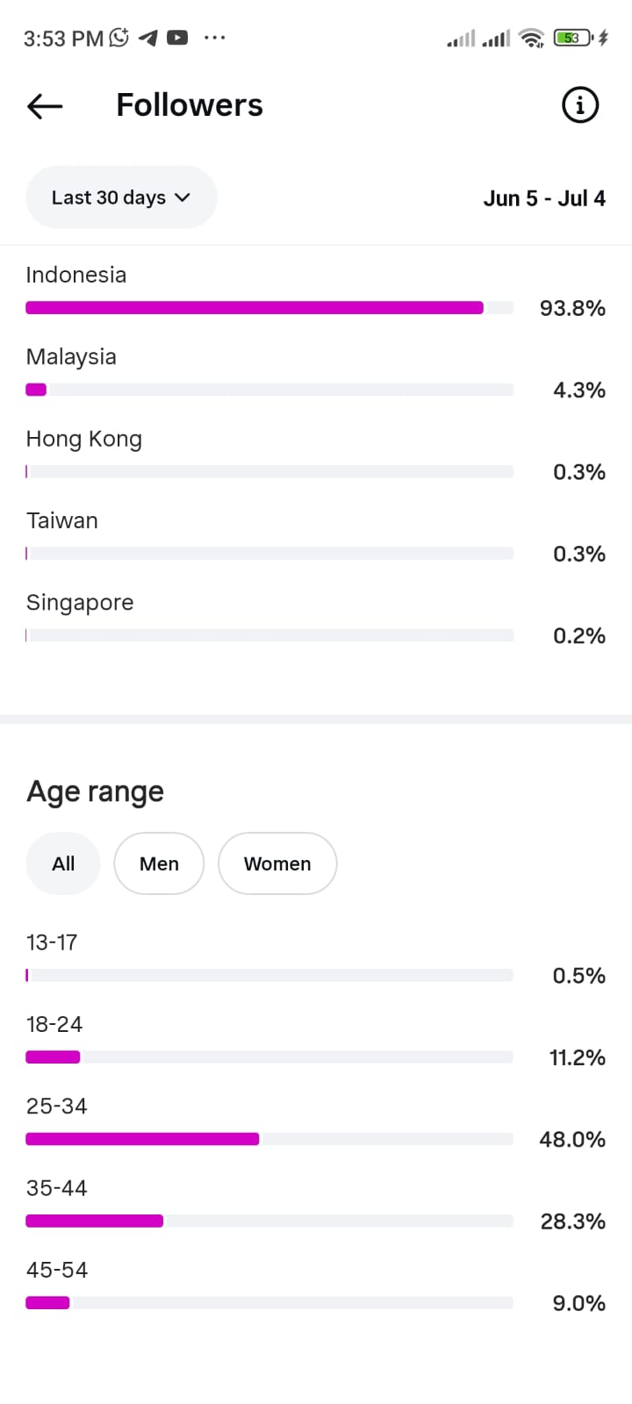
Task: Tap the back arrow icon
Action: coord(45,106)
